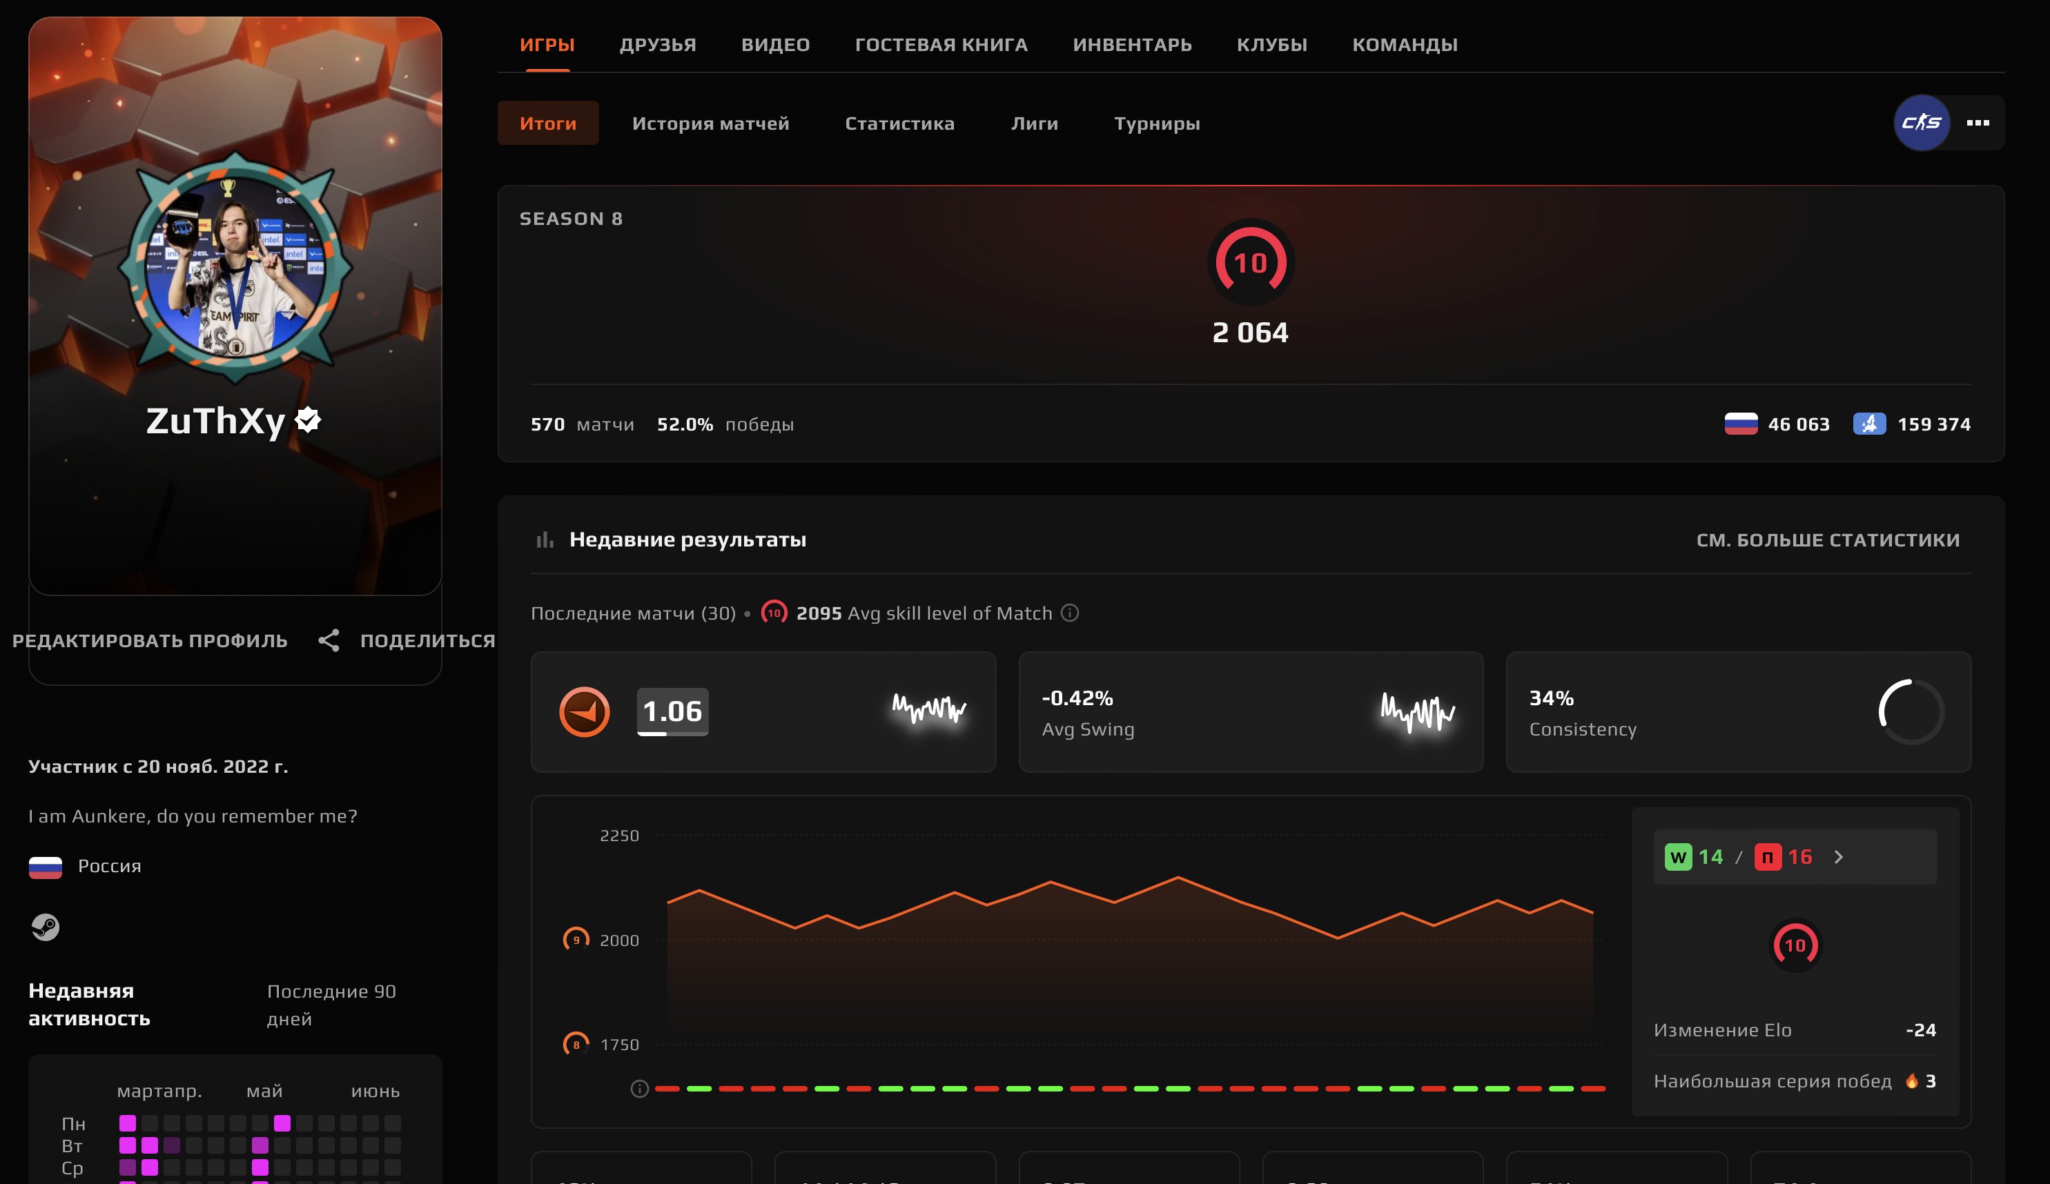Open the ИНВЕНТАРЬ tab

1131,45
